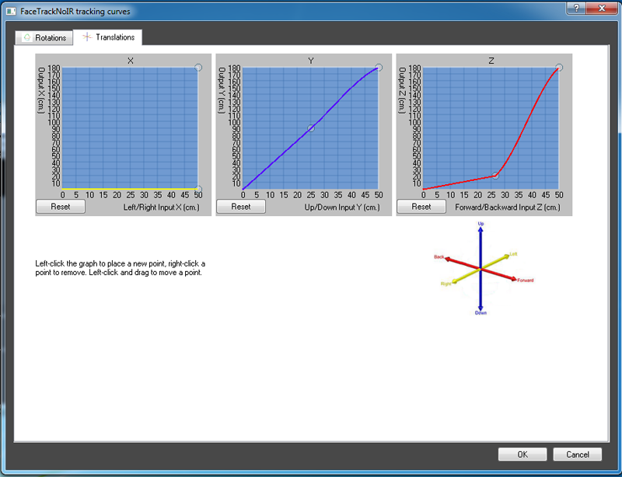Click the 'Up/Down Input Y (cm.)' label
Viewport: 622px width, 477px height.
tap(342, 207)
